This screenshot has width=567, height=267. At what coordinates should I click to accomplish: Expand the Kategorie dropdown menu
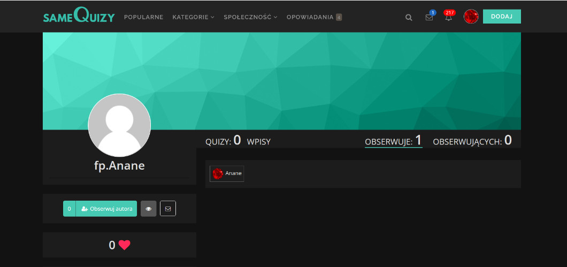(x=193, y=17)
